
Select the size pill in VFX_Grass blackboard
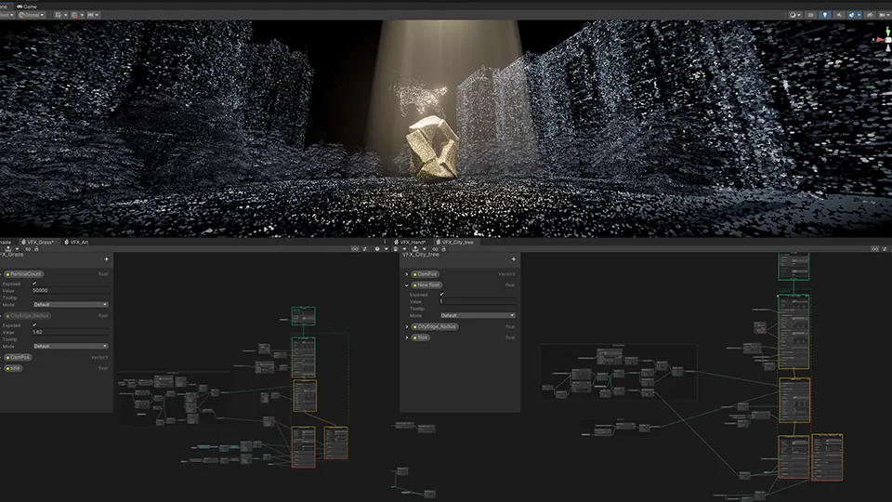pos(13,368)
